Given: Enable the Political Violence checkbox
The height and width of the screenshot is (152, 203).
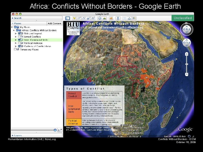Looking at the screenshot, I should [x=19, y=43].
